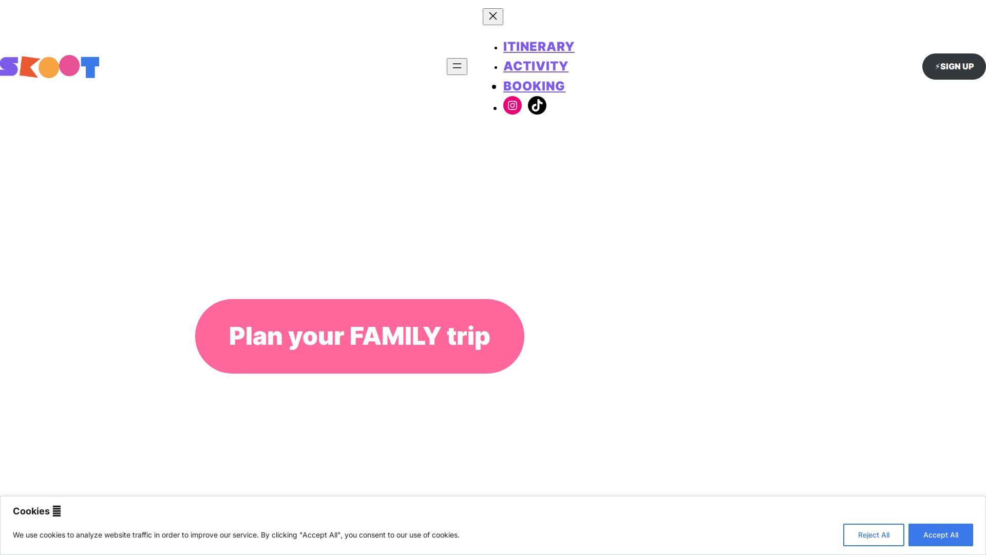
Task: Accept all cookies
Action: click(x=940, y=535)
